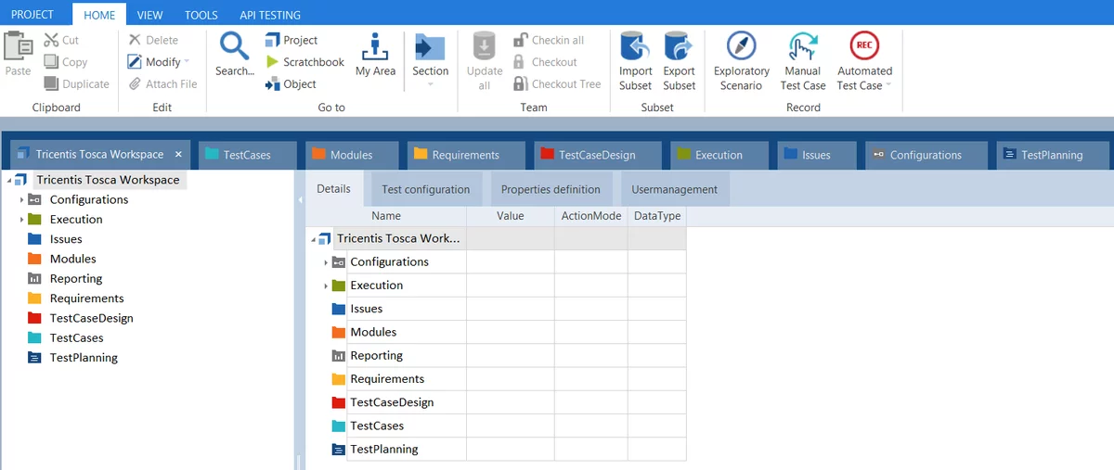
Task: Click the Cut scissors icon
Action: point(51,40)
